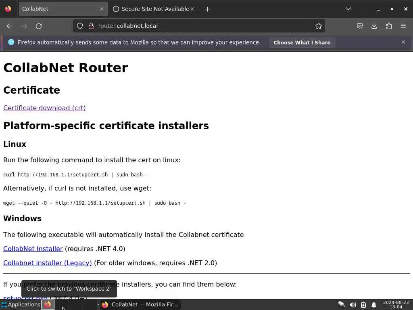This screenshot has height=310, width=413.
Task: Click the Firefox logo at left of tab bar
Action: tap(8, 9)
